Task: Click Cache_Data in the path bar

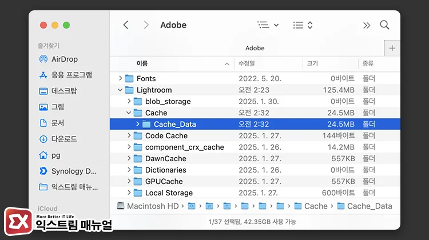Action: pyautogui.click(x=365, y=206)
